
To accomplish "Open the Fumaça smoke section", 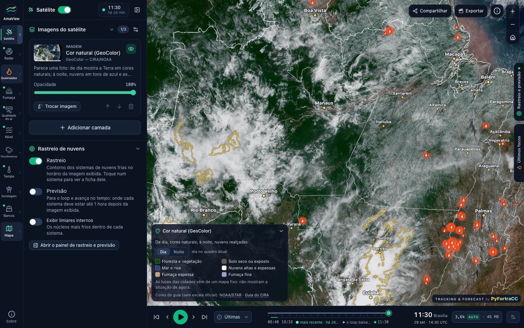I will click(9, 93).
